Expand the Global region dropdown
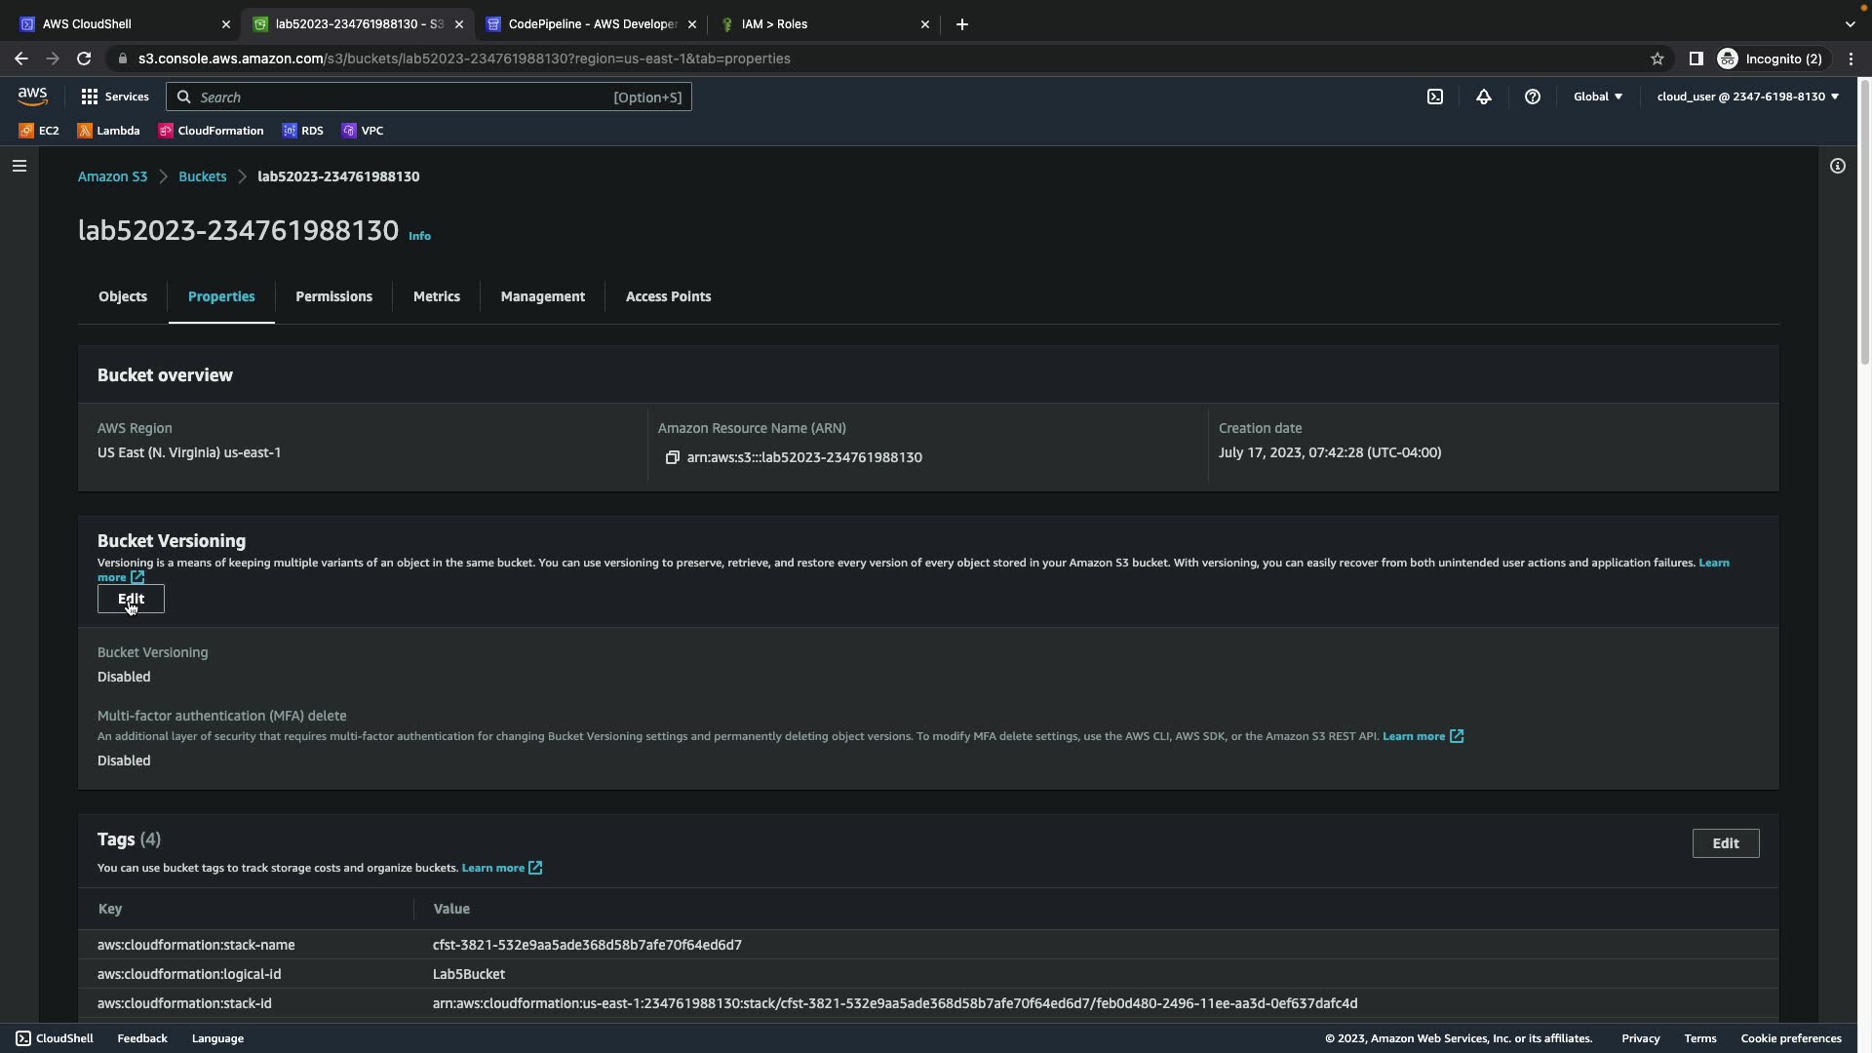 [x=1597, y=97]
